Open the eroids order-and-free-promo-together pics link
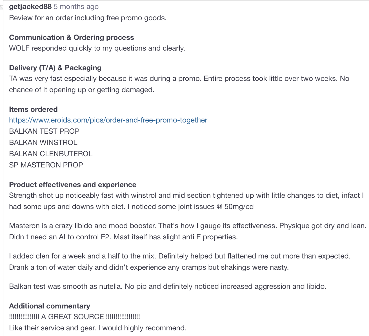This screenshot has height=336, width=369. click(x=108, y=120)
